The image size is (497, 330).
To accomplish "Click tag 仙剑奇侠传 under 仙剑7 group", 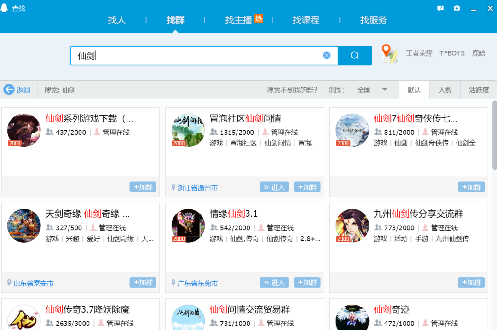I will coord(432,143).
